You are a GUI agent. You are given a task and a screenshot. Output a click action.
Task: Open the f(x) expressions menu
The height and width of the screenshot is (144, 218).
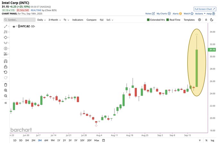pos(102,20)
